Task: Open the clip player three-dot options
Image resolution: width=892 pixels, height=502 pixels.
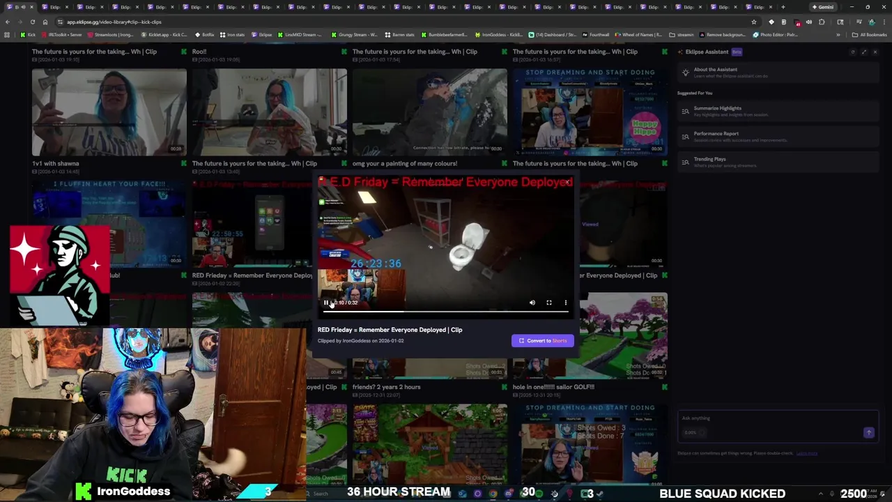Action: coord(566,303)
